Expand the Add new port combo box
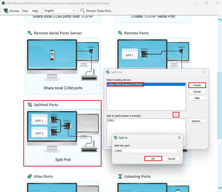The image size is (222, 192). tap(178, 151)
